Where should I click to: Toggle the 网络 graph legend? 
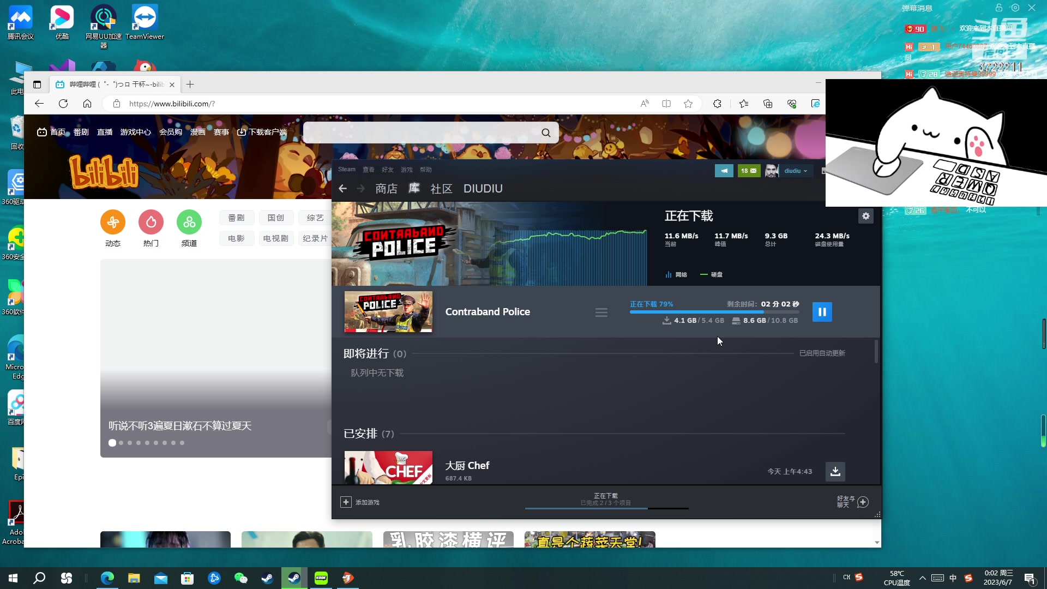pos(676,274)
